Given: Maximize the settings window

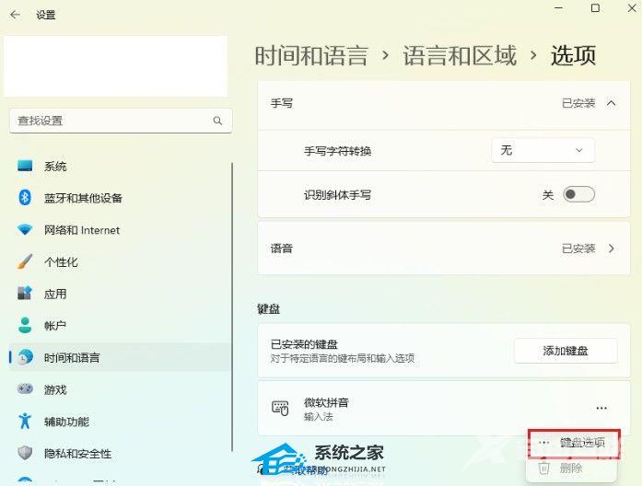Looking at the screenshot, I should [595, 7].
